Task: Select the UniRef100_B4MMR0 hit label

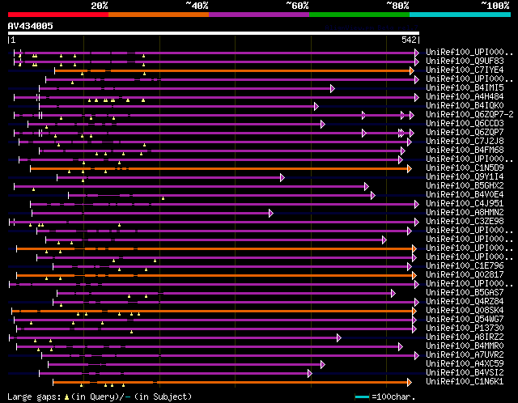Action: (465, 346)
